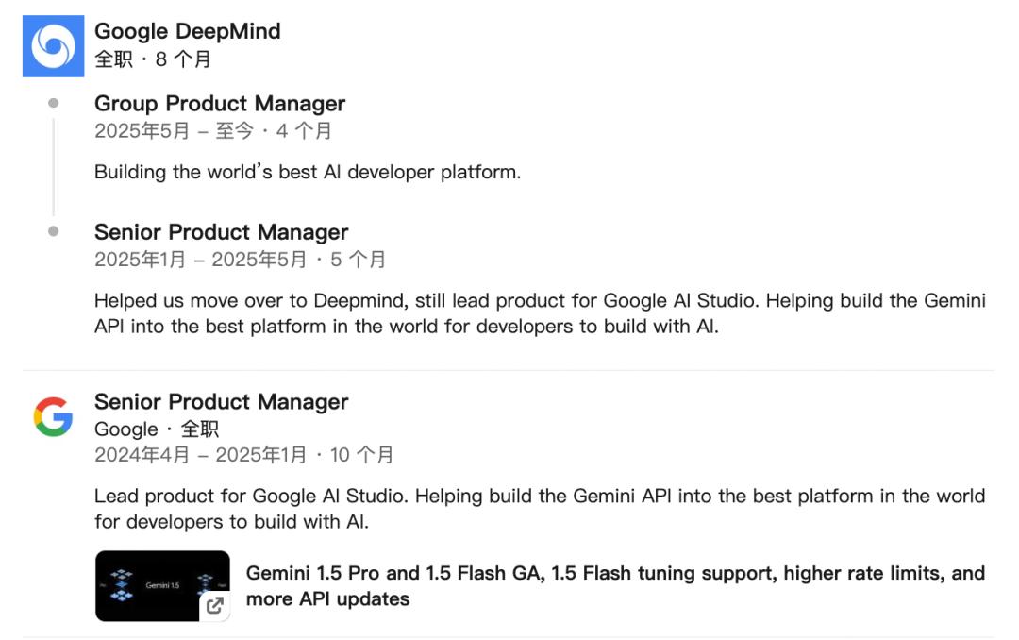1019x640 pixels.
Task: Click the "2025年5月 – 至今" date range
Action: coord(174,131)
